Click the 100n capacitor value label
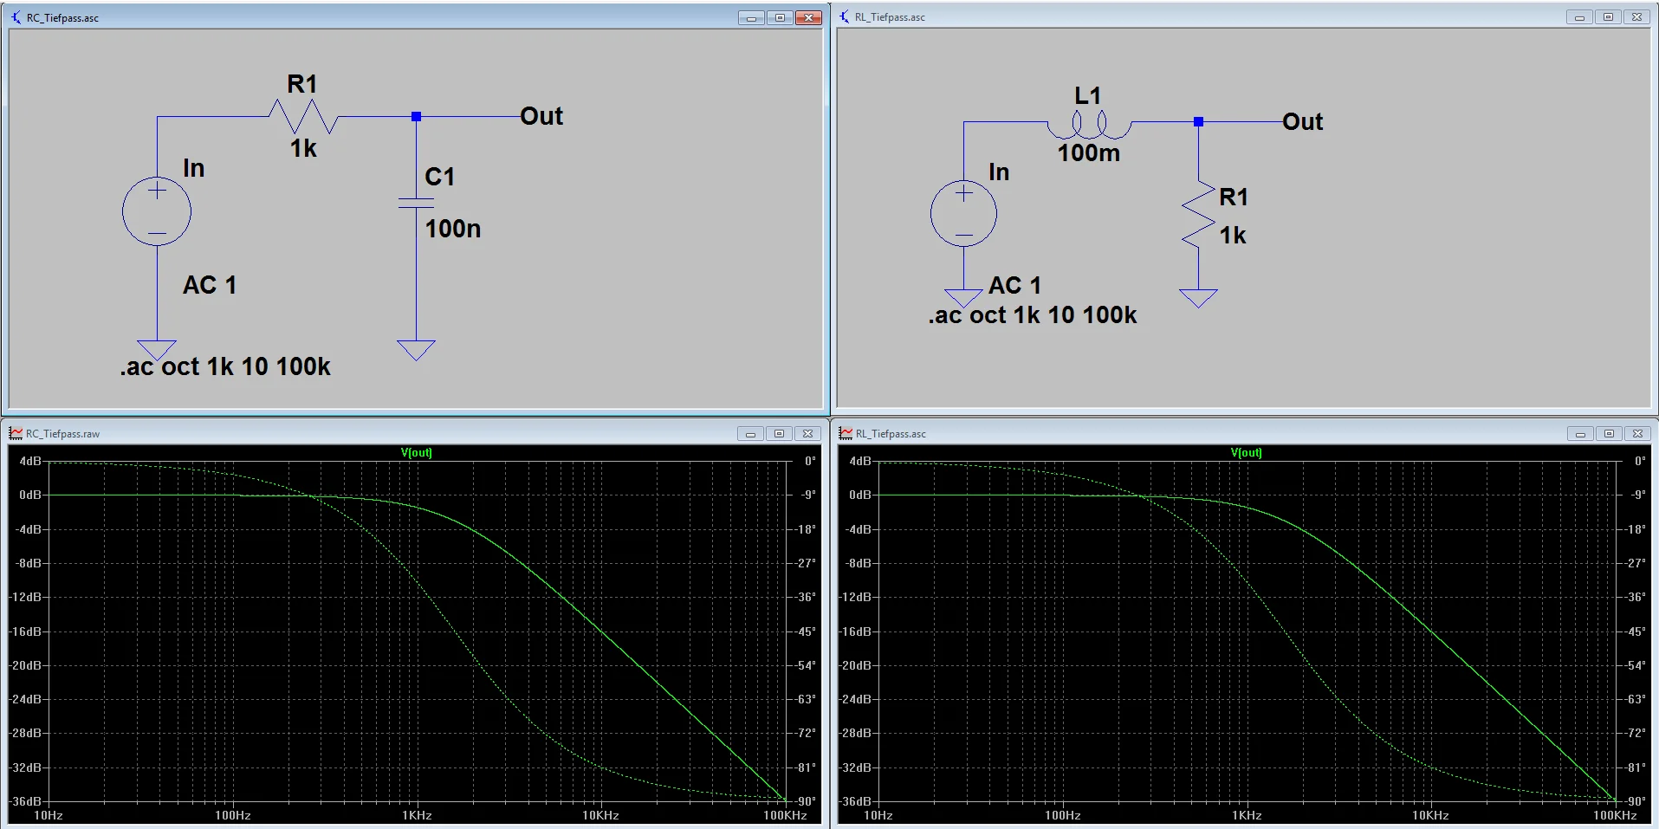The width and height of the screenshot is (1659, 829). (452, 229)
